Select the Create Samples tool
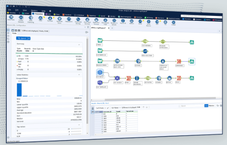The image size is (227, 145). tap(21, 19)
